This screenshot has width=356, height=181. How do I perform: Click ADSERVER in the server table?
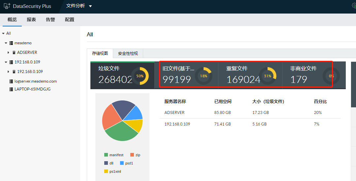(x=174, y=113)
